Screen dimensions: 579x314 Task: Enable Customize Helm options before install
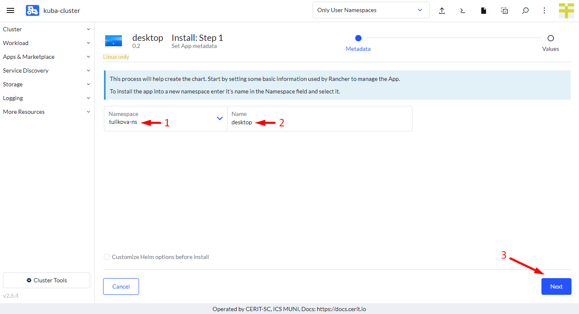click(x=107, y=257)
